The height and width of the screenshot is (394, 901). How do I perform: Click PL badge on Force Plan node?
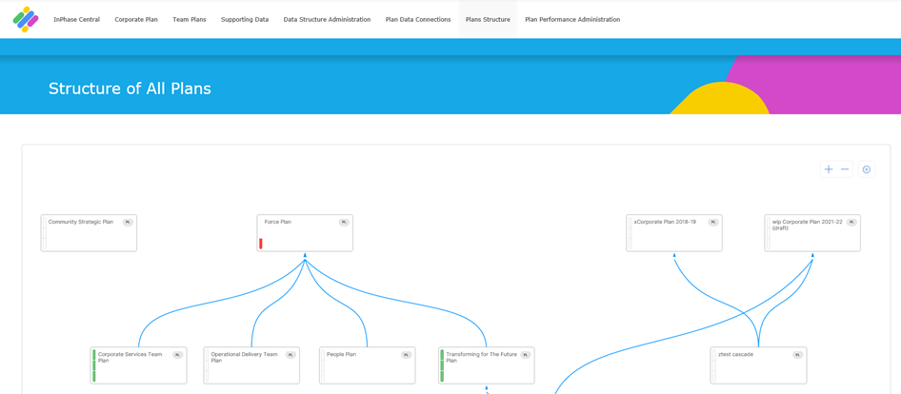(x=344, y=222)
